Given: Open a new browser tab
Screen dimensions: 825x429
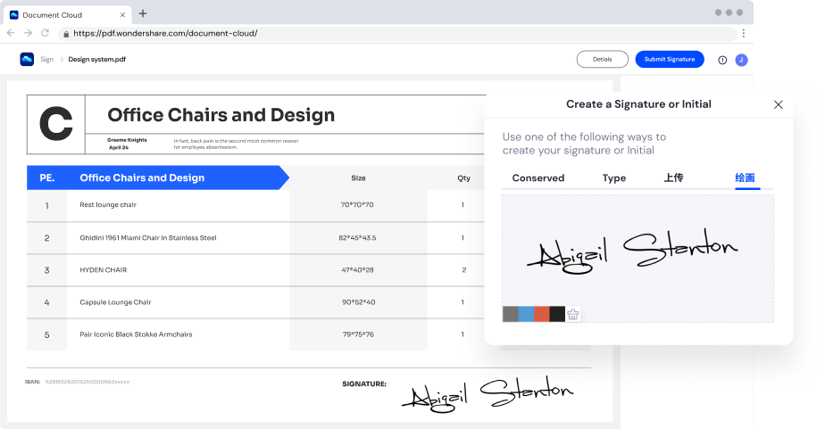Looking at the screenshot, I should (x=143, y=13).
